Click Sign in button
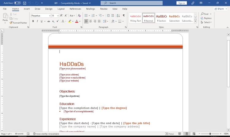The height and width of the screenshot is (137, 230). tap(182, 3)
